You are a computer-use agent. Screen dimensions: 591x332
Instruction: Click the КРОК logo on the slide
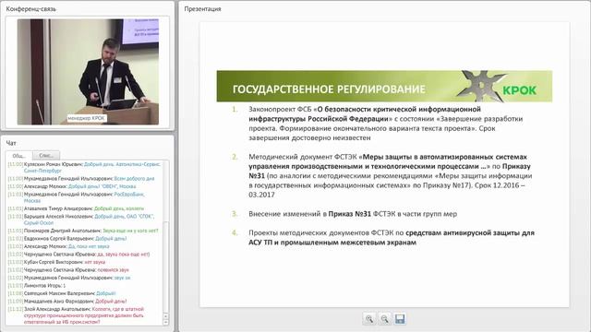(x=519, y=90)
